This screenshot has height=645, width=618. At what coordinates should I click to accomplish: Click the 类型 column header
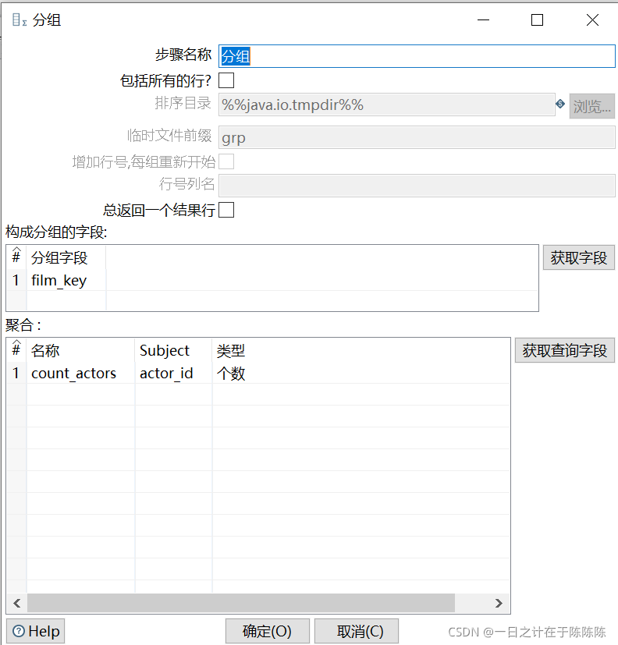click(x=360, y=350)
